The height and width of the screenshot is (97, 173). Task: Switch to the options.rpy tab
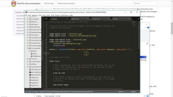(75, 19)
